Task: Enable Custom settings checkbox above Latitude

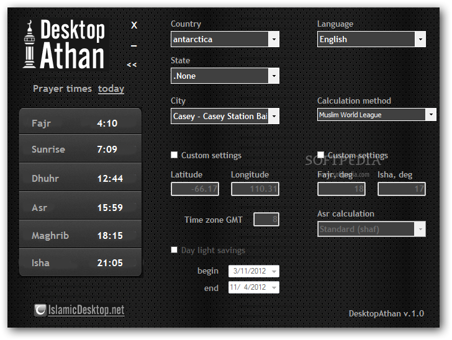Action: tap(174, 155)
